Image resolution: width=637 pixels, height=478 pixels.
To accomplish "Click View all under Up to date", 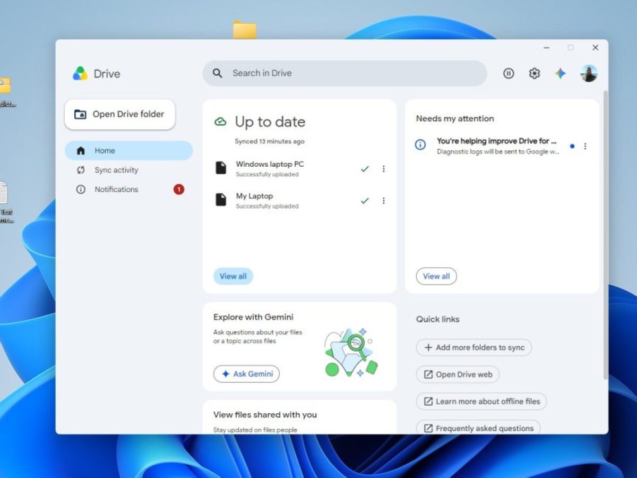I will point(233,276).
